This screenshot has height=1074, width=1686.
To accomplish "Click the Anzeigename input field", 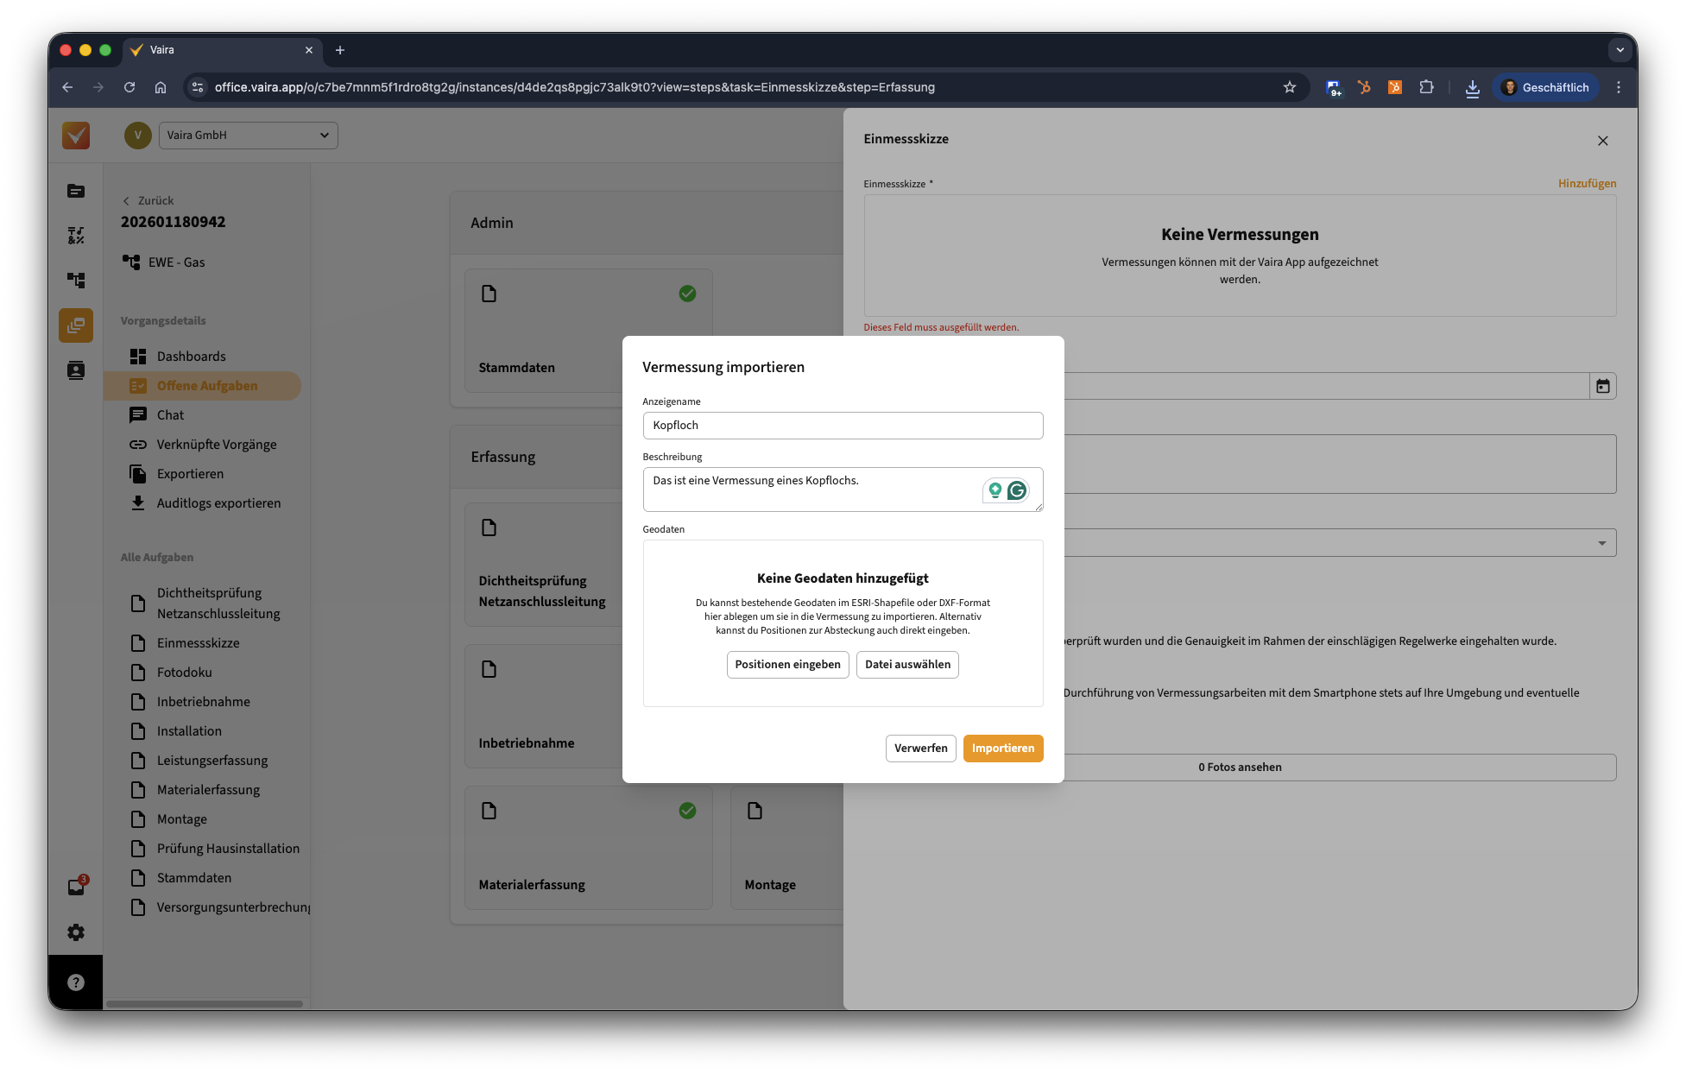I will click(x=843, y=426).
